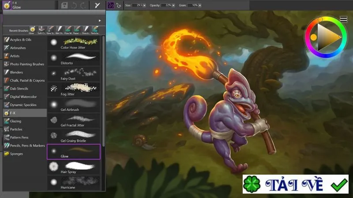The width and height of the screenshot is (353, 198).
Task: Pick the Particle... recent brush
Action: coord(95,30)
